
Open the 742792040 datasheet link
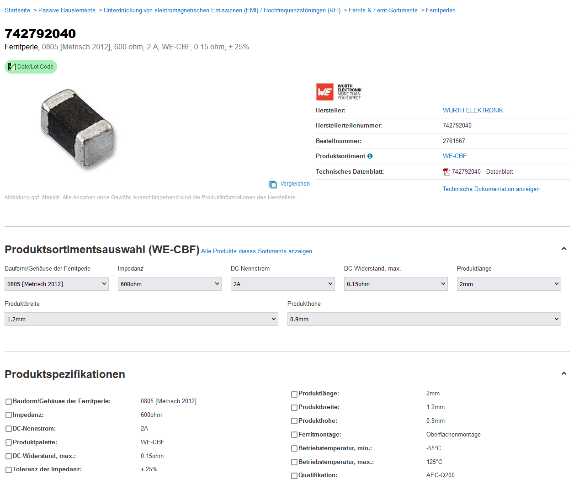tap(466, 172)
